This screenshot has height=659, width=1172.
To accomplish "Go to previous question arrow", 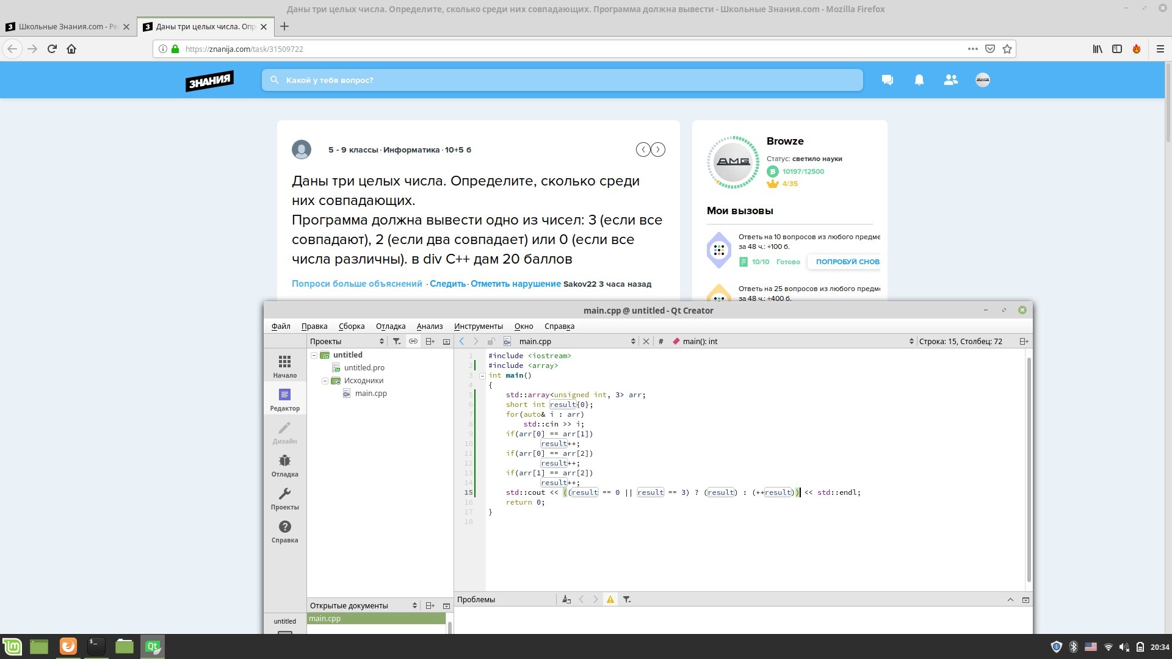I will [643, 149].
